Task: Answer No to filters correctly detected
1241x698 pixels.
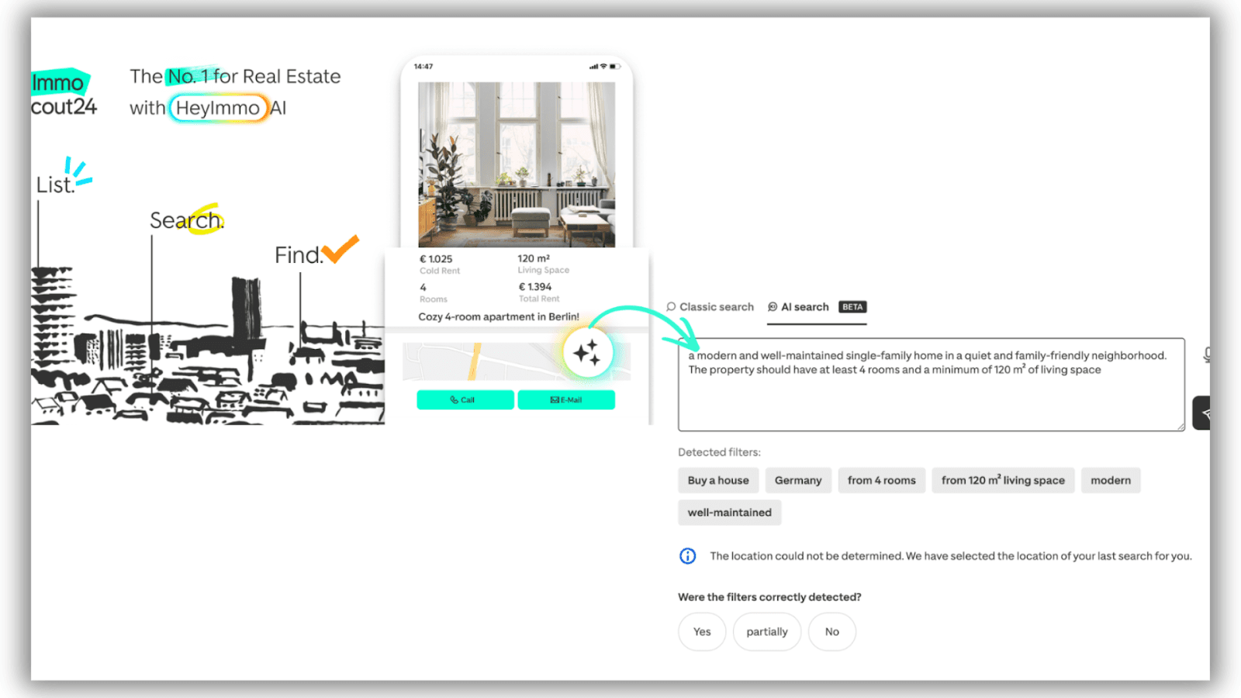Action: 832,632
